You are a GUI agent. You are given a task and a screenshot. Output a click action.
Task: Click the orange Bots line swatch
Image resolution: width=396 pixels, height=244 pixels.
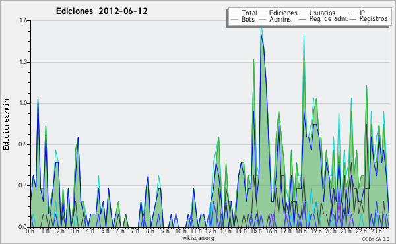click(234, 19)
